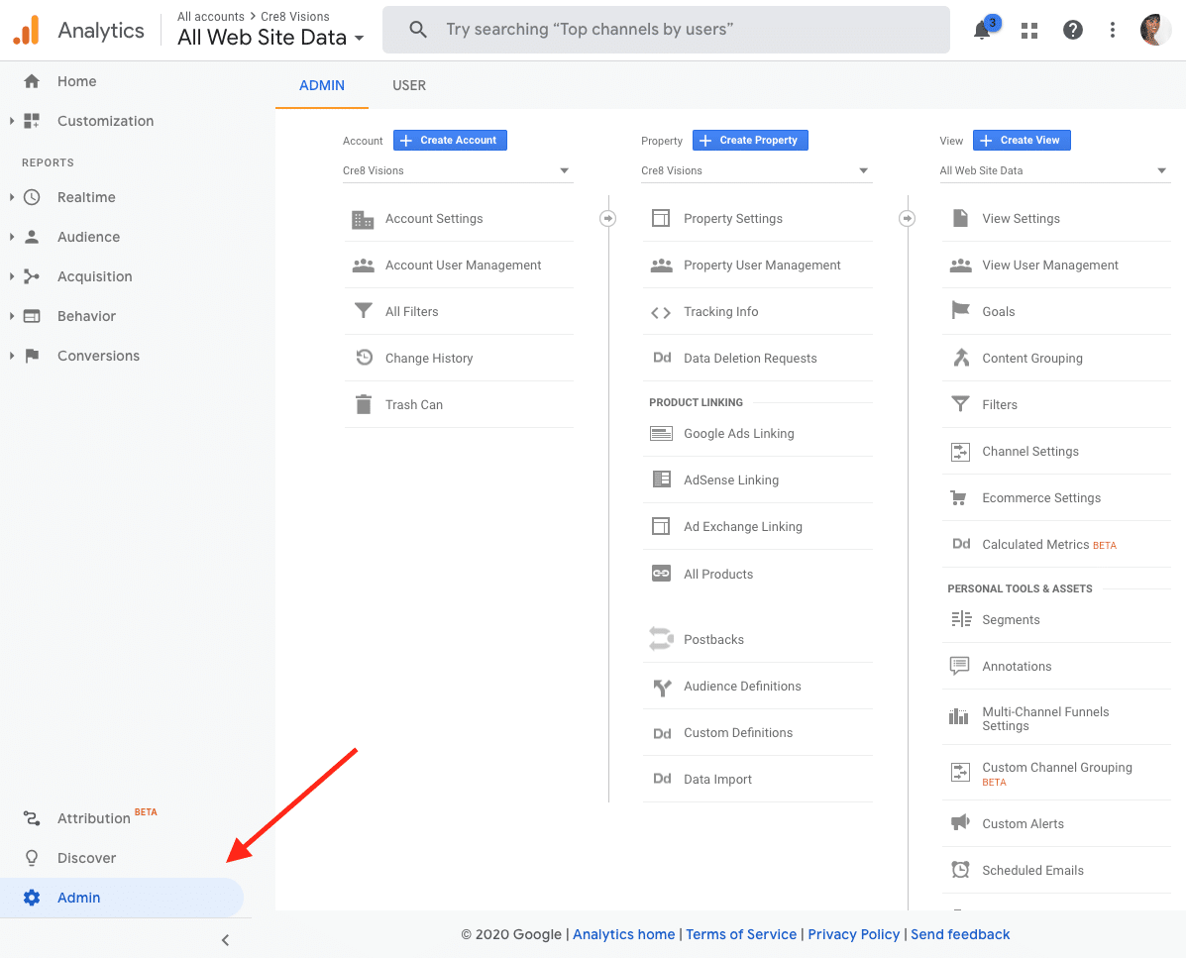The width and height of the screenshot is (1186, 958).
Task: Click the All Filters funnel icon
Action: (x=364, y=311)
